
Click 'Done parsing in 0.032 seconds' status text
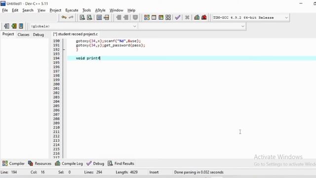pyautogui.click(x=198, y=172)
